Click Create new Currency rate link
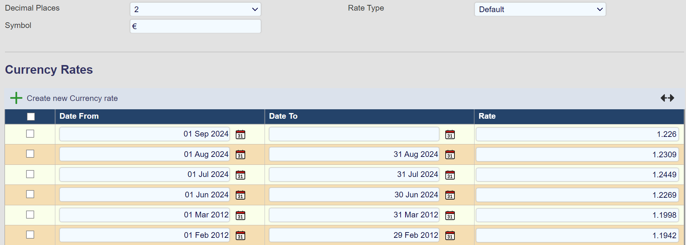 [x=72, y=98]
